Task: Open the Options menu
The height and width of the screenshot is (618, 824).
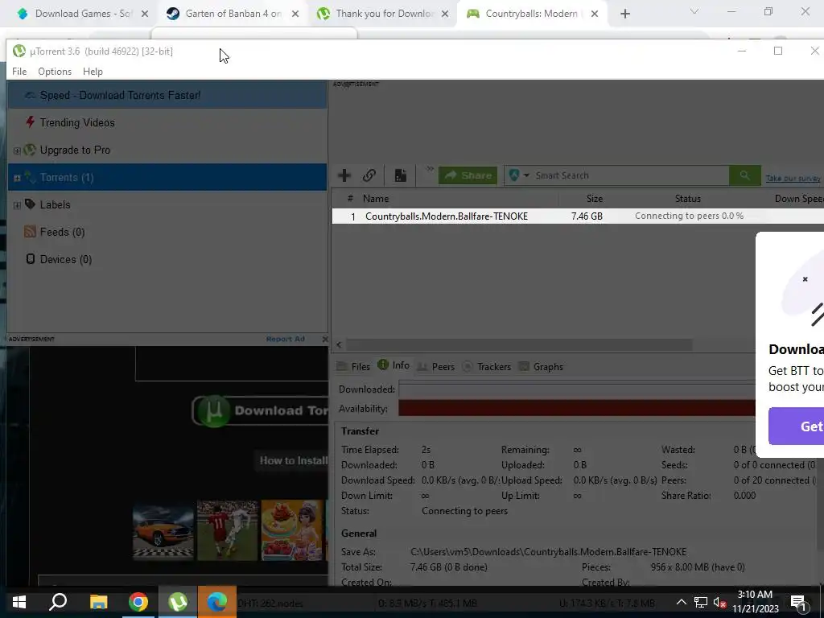Action: click(55, 72)
